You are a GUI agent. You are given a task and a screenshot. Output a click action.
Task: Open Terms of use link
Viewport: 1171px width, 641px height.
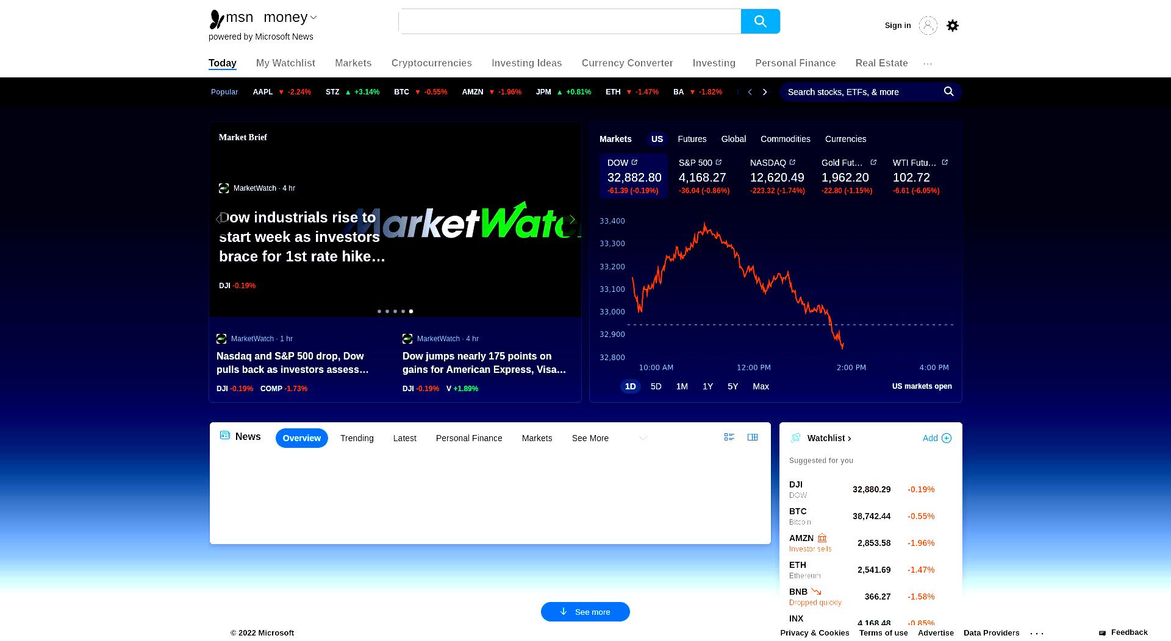coord(883,633)
